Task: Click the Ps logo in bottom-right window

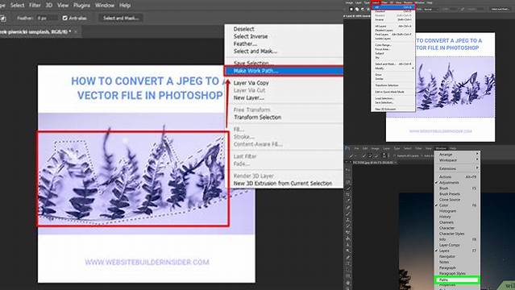Action: 347,148
